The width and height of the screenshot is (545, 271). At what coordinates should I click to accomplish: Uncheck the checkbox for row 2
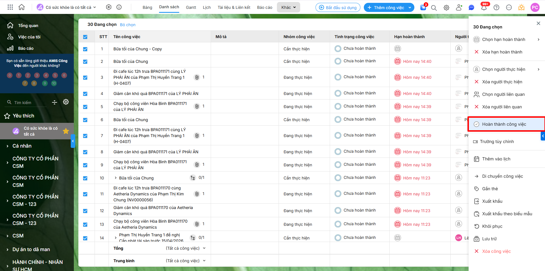coord(85,62)
